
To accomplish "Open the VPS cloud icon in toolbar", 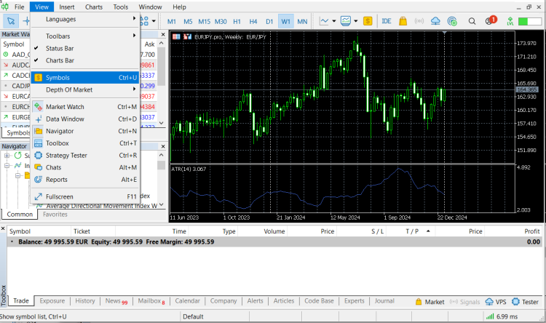I will (436, 20).
